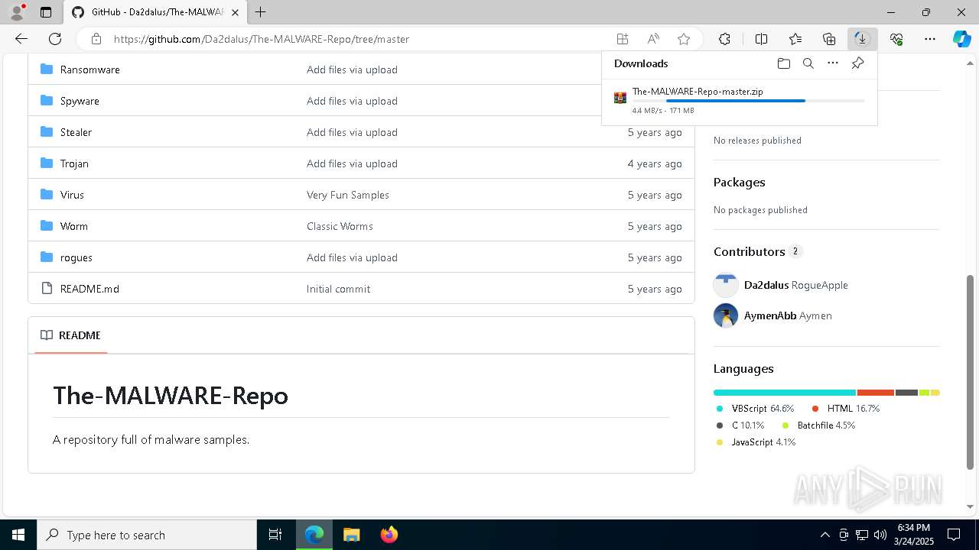View site information lock icon
979x550 pixels.
[96, 39]
